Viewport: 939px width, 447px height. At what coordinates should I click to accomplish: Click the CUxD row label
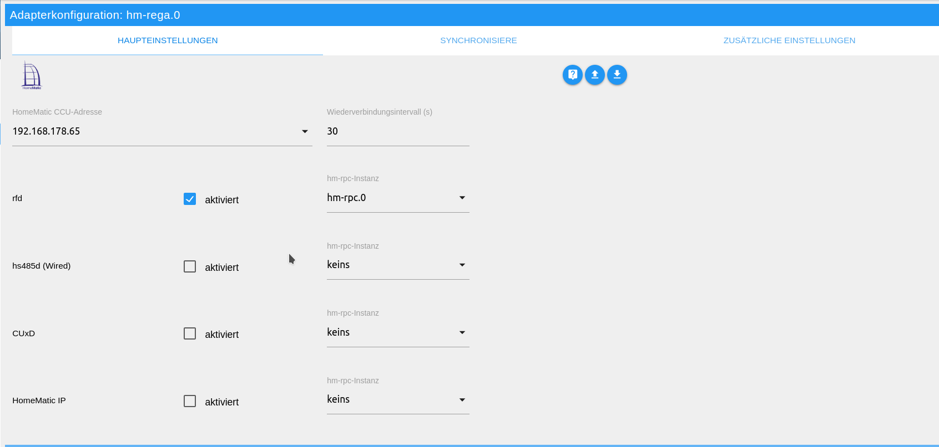(x=24, y=333)
